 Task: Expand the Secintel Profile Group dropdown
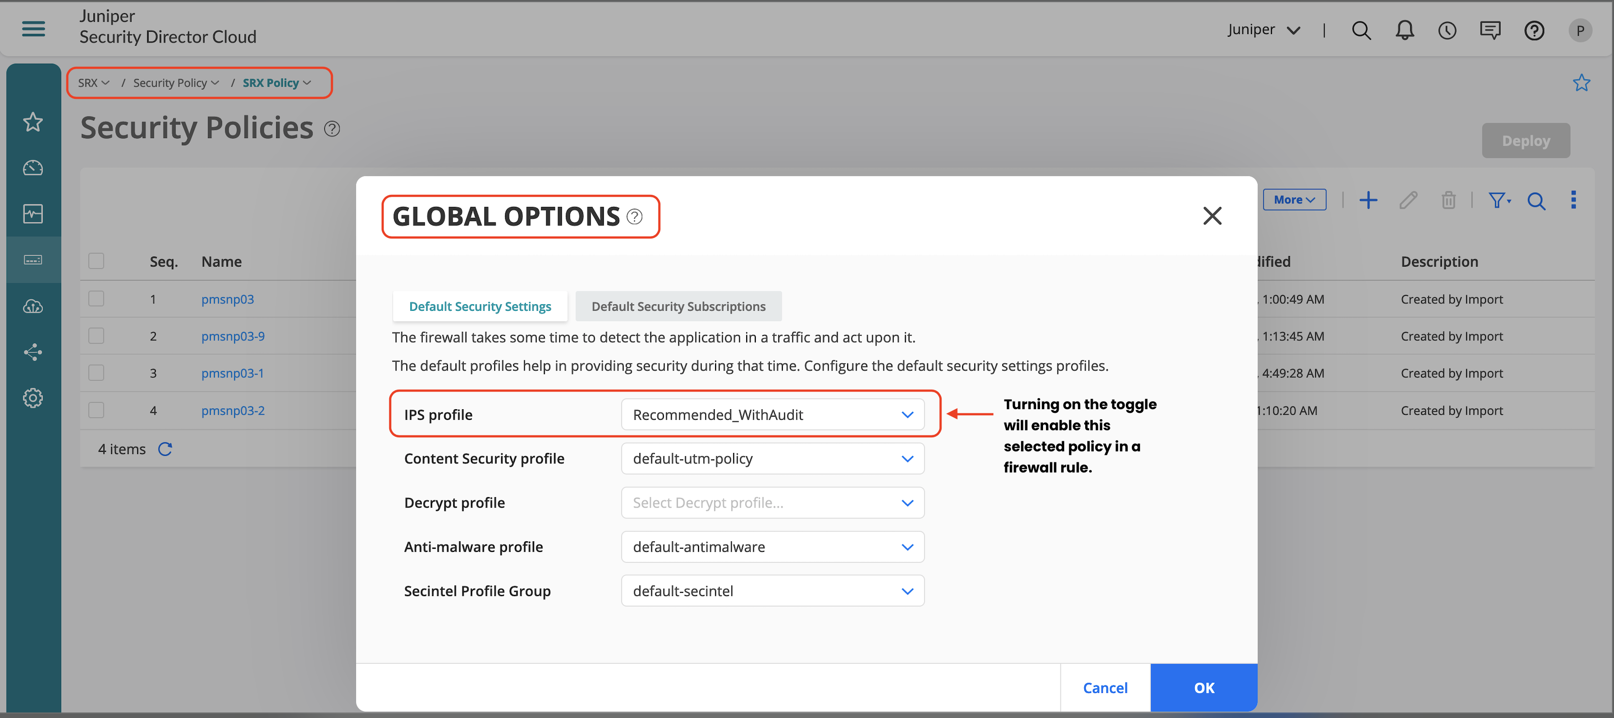[x=772, y=591]
